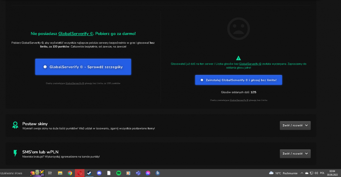Image resolution: width=341 pixels, height=177 pixels.
Task: Open GlobalServerify link under Sprawdź szczegóły button
Action: pos(75,83)
